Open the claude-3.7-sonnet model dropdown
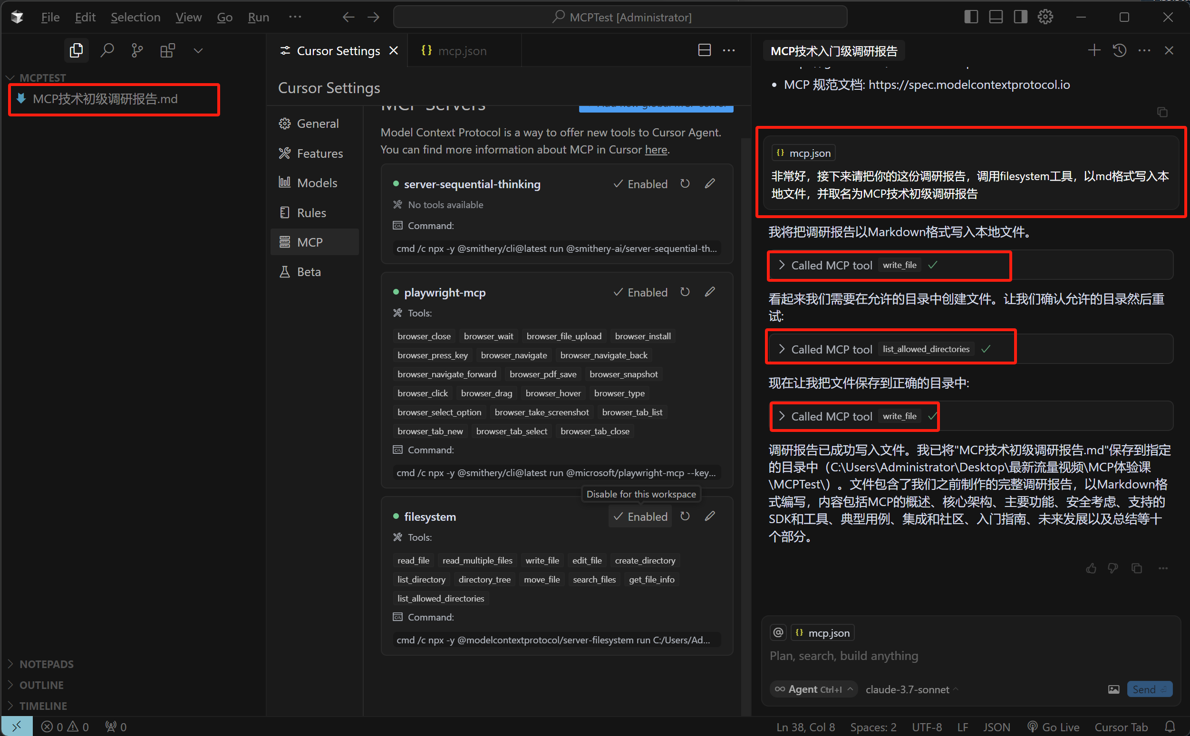The image size is (1190, 736). [x=911, y=689]
